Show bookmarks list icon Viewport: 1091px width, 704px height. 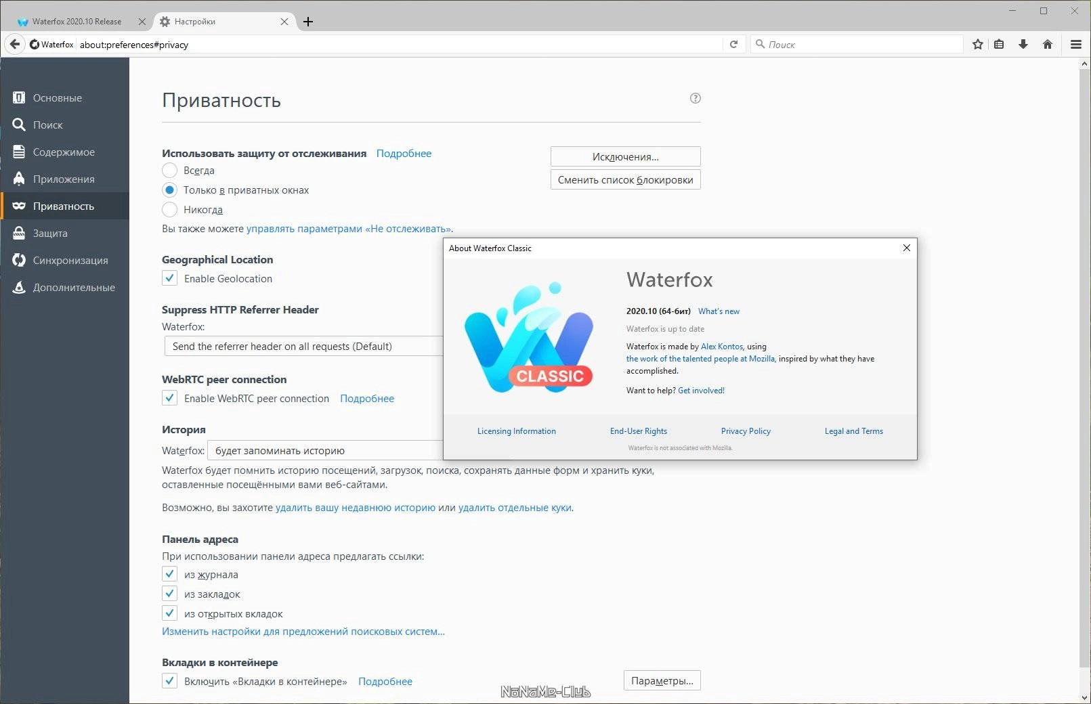[x=999, y=44]
